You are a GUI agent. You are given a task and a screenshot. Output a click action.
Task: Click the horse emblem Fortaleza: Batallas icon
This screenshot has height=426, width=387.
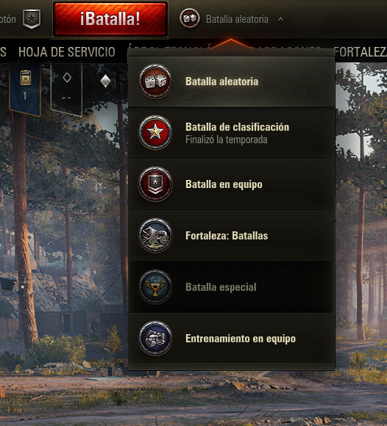click(x=155, y=236)
